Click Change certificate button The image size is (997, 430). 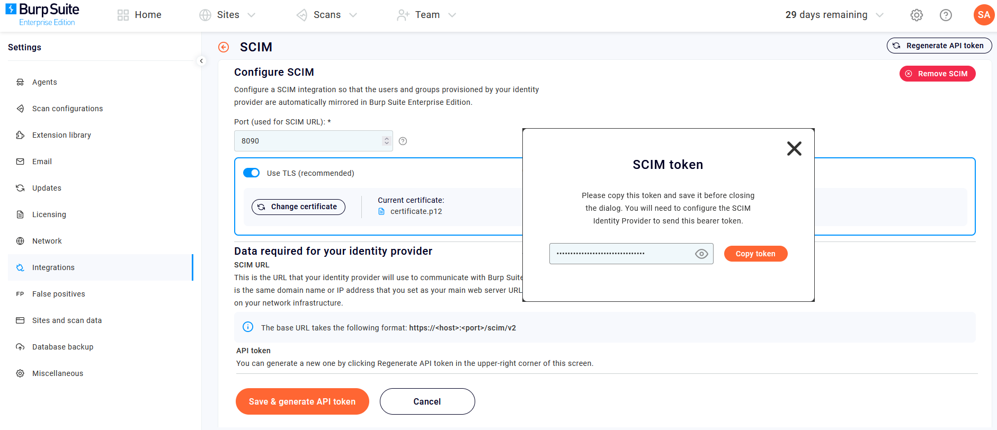point(298,207)
